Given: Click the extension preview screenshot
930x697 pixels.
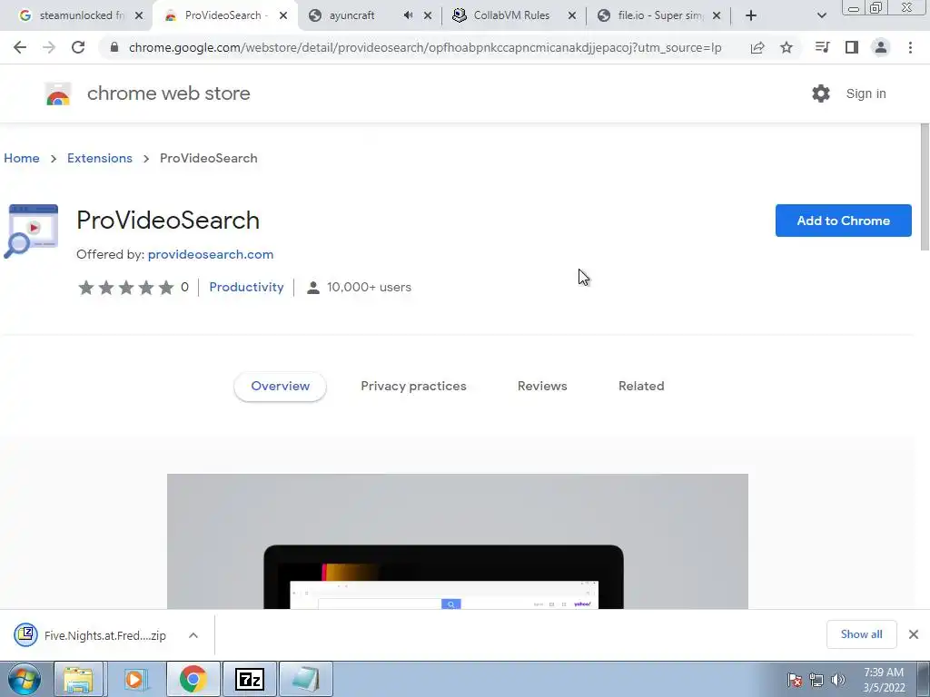Looking at the screenshot, I should click(458, 541).
